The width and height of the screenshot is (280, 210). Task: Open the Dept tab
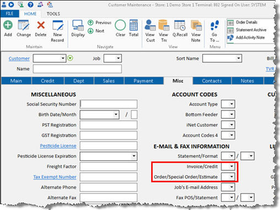[x=79, y=81]
